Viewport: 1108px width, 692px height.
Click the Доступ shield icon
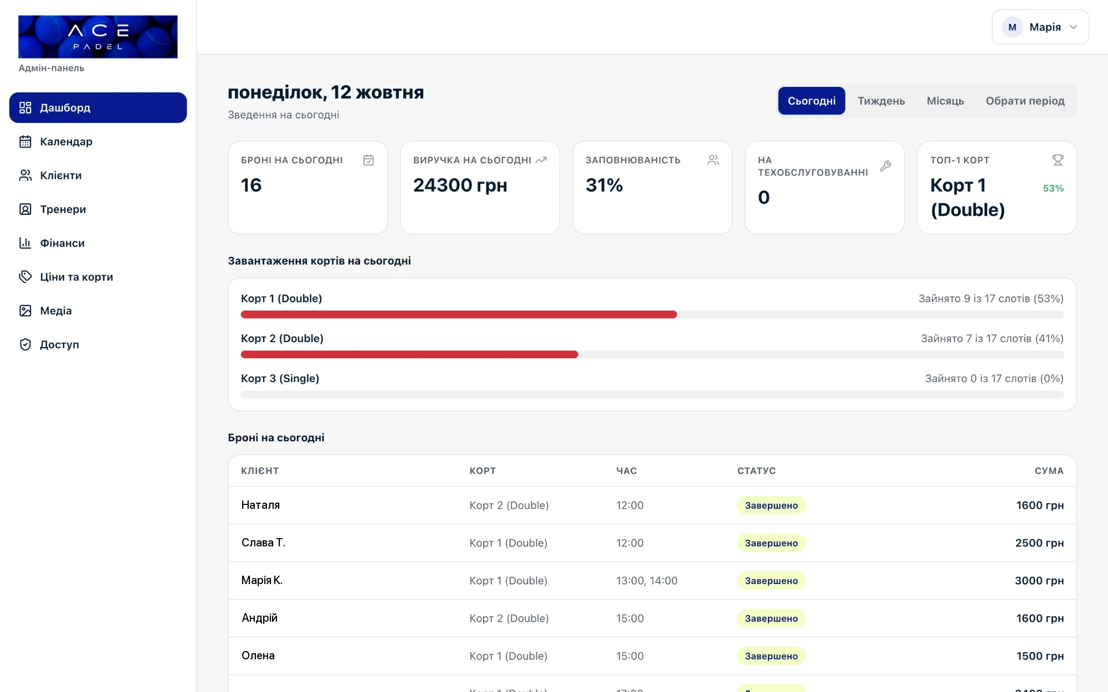tap(25, 344)
